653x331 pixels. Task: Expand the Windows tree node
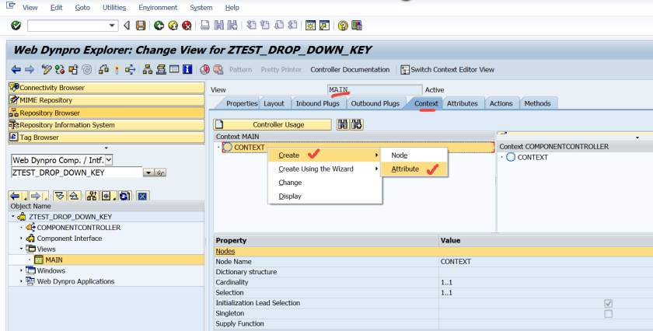[x=21, y=270]
